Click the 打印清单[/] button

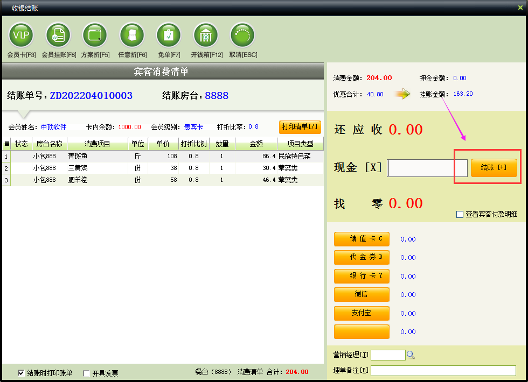300,127
